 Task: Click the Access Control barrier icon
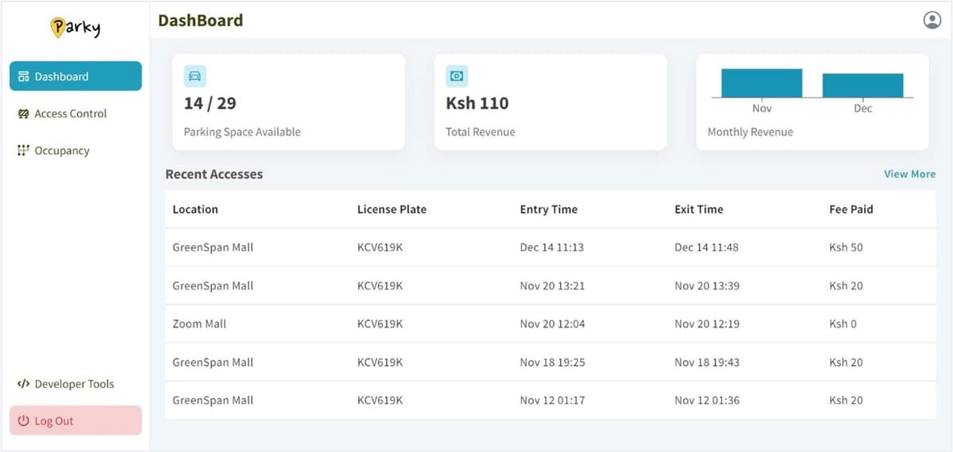point(24,114)
